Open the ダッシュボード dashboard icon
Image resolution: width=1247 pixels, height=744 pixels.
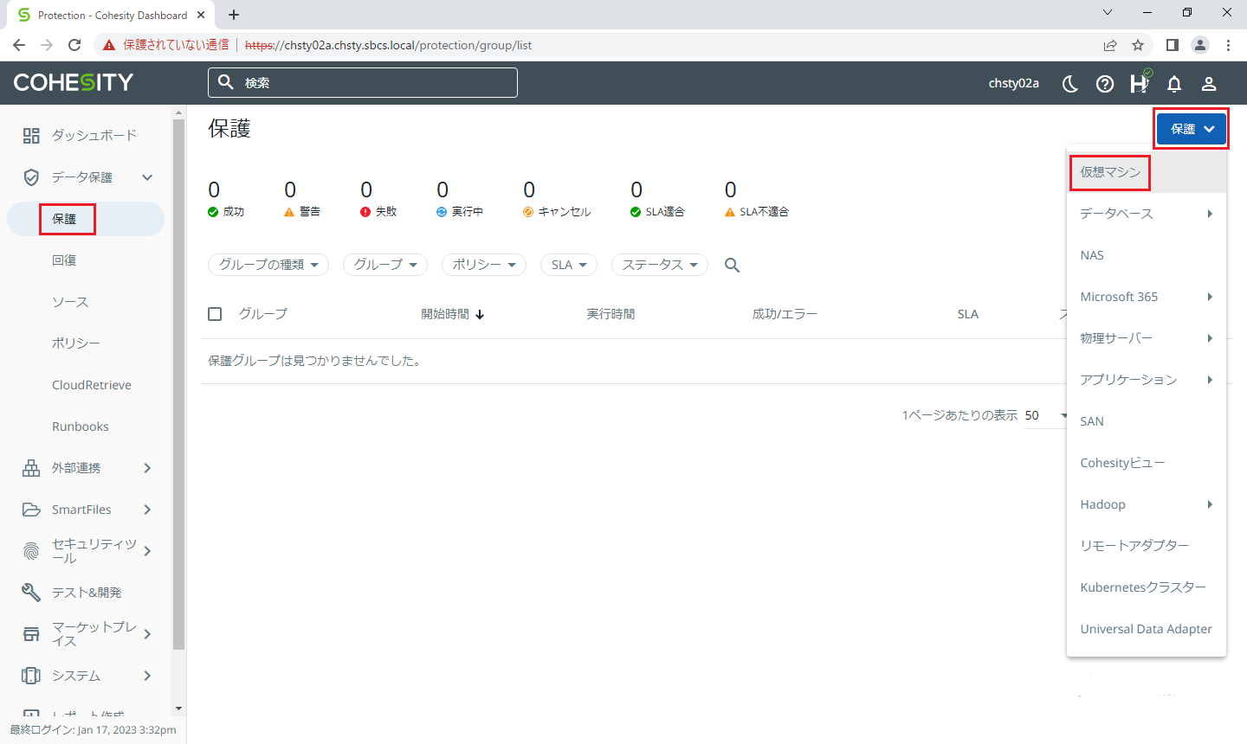(31, 136)
